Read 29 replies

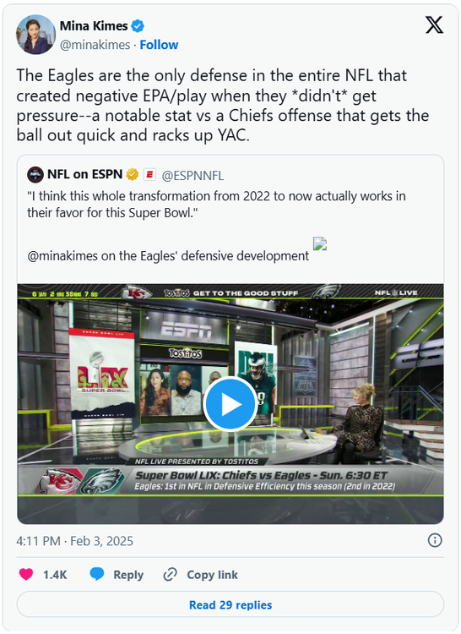click(230, 604)
